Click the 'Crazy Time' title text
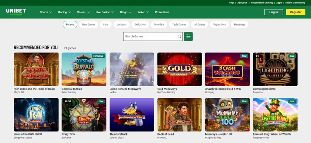Image resolution: width=311 pixels, height=143 pixels. pyautogui.click(x=69, y=134)
